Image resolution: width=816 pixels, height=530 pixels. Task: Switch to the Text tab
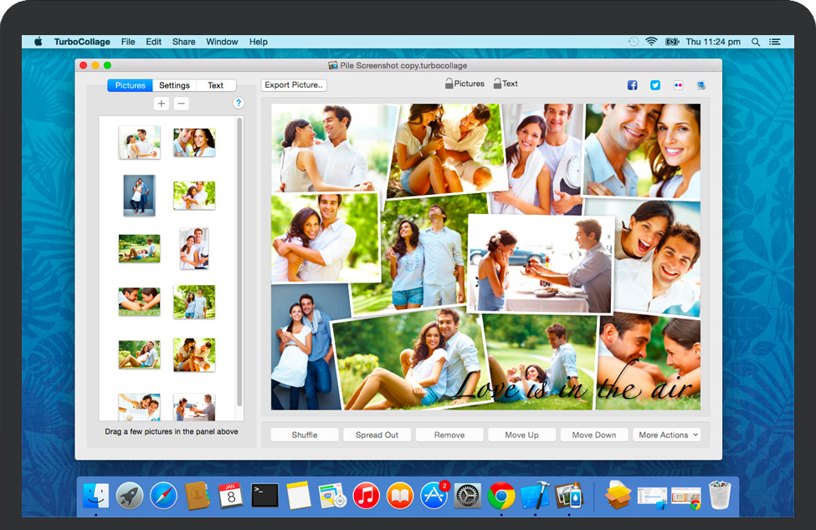click(215, 85)
